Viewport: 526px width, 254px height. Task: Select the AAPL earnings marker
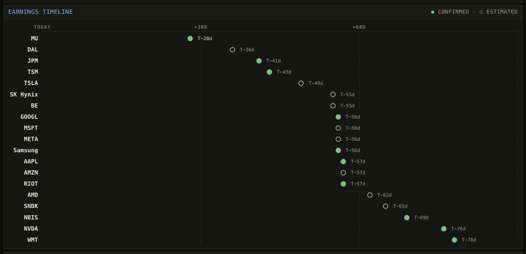(343, 162)
